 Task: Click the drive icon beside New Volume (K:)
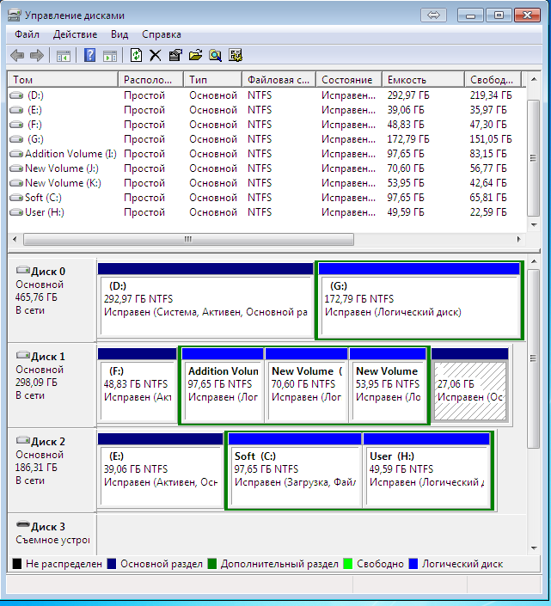point(16,183)
